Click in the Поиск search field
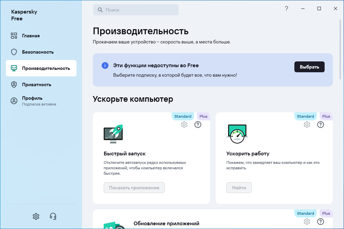The height and width of the screenshot is (229, 344). click(136, 10)
